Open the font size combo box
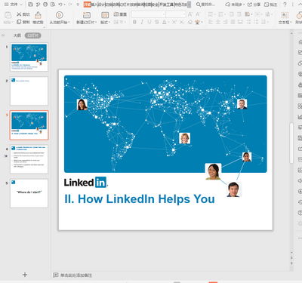 (176, 14)
